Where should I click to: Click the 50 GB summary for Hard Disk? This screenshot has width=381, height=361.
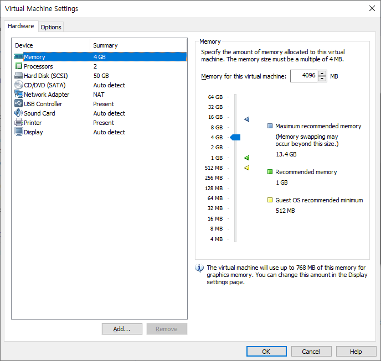[101, 76]
